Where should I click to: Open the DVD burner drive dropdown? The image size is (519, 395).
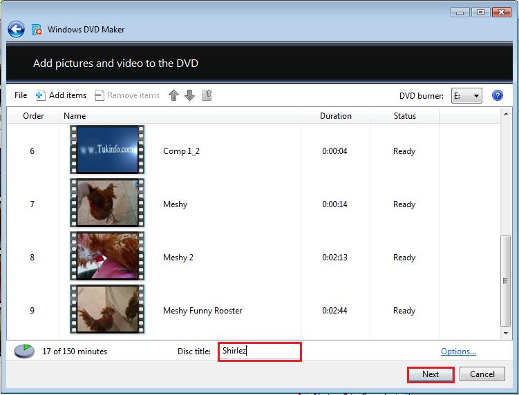pyautogui.click(x=466, y=96)
